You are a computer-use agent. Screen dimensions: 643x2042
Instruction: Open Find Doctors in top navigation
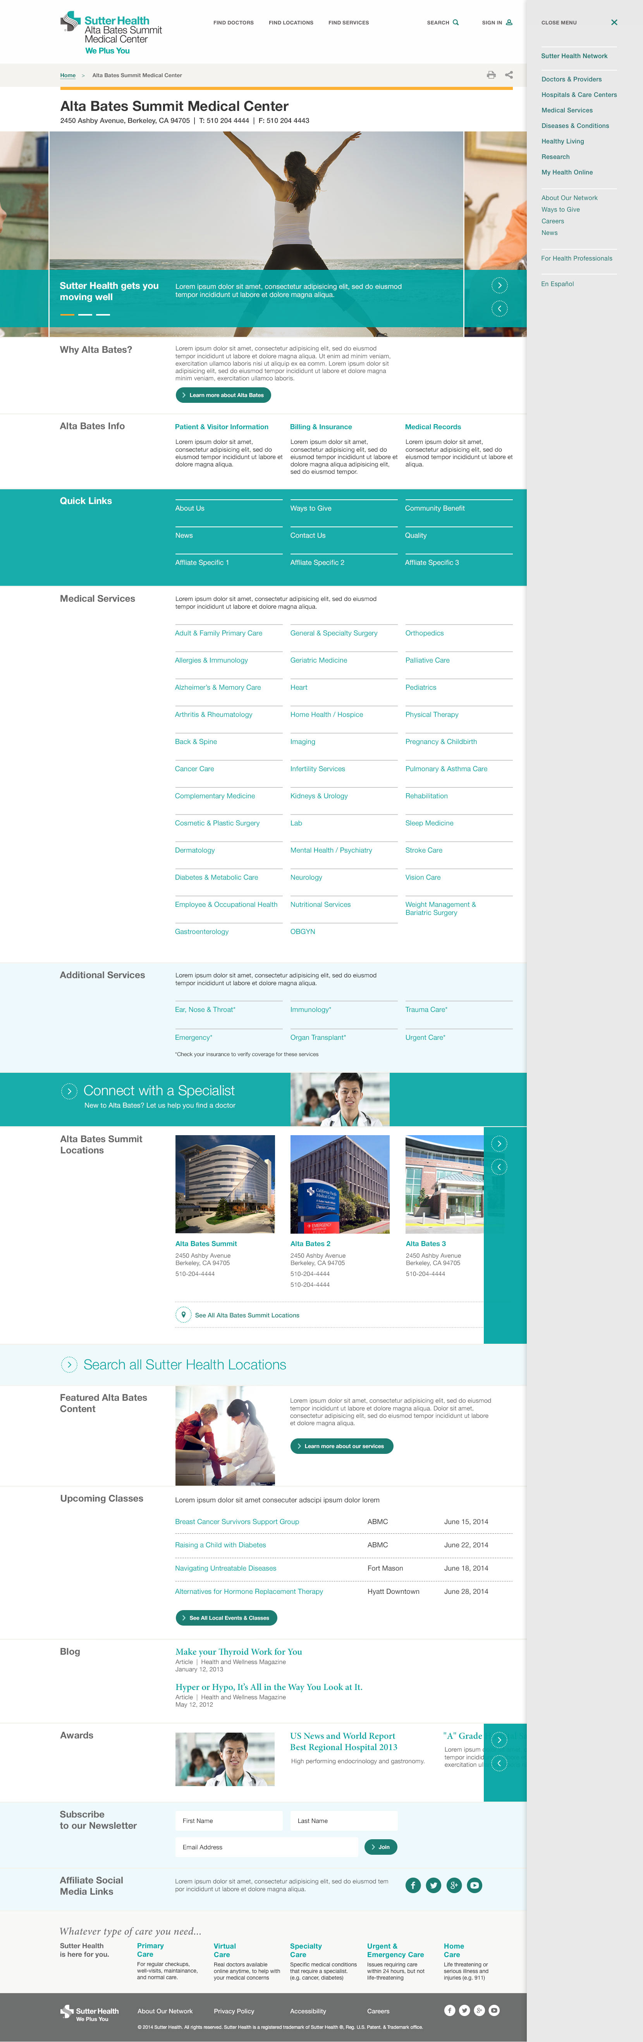click(234, 23)
